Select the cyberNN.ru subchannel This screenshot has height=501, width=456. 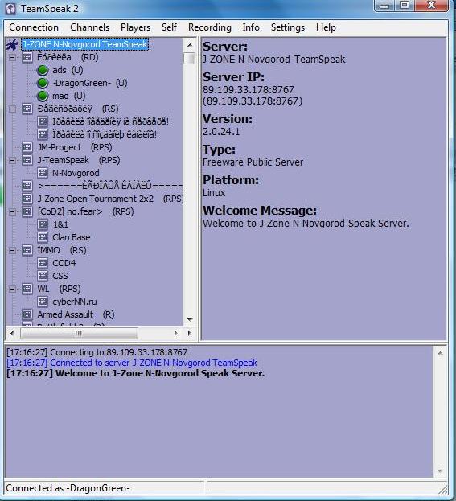click(x=75, y=302)
